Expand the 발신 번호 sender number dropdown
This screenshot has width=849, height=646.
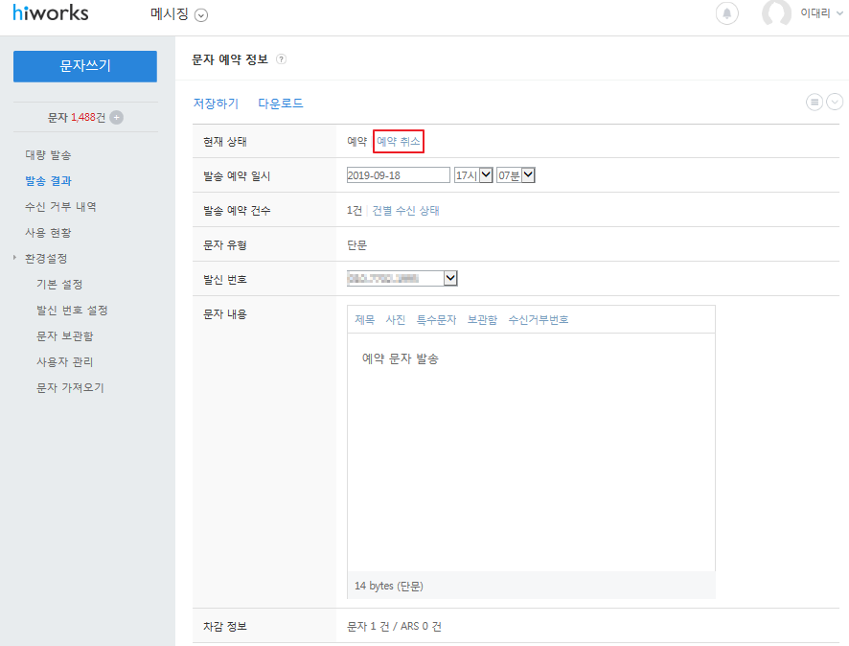pyautogui.click(x=450, y=278)
